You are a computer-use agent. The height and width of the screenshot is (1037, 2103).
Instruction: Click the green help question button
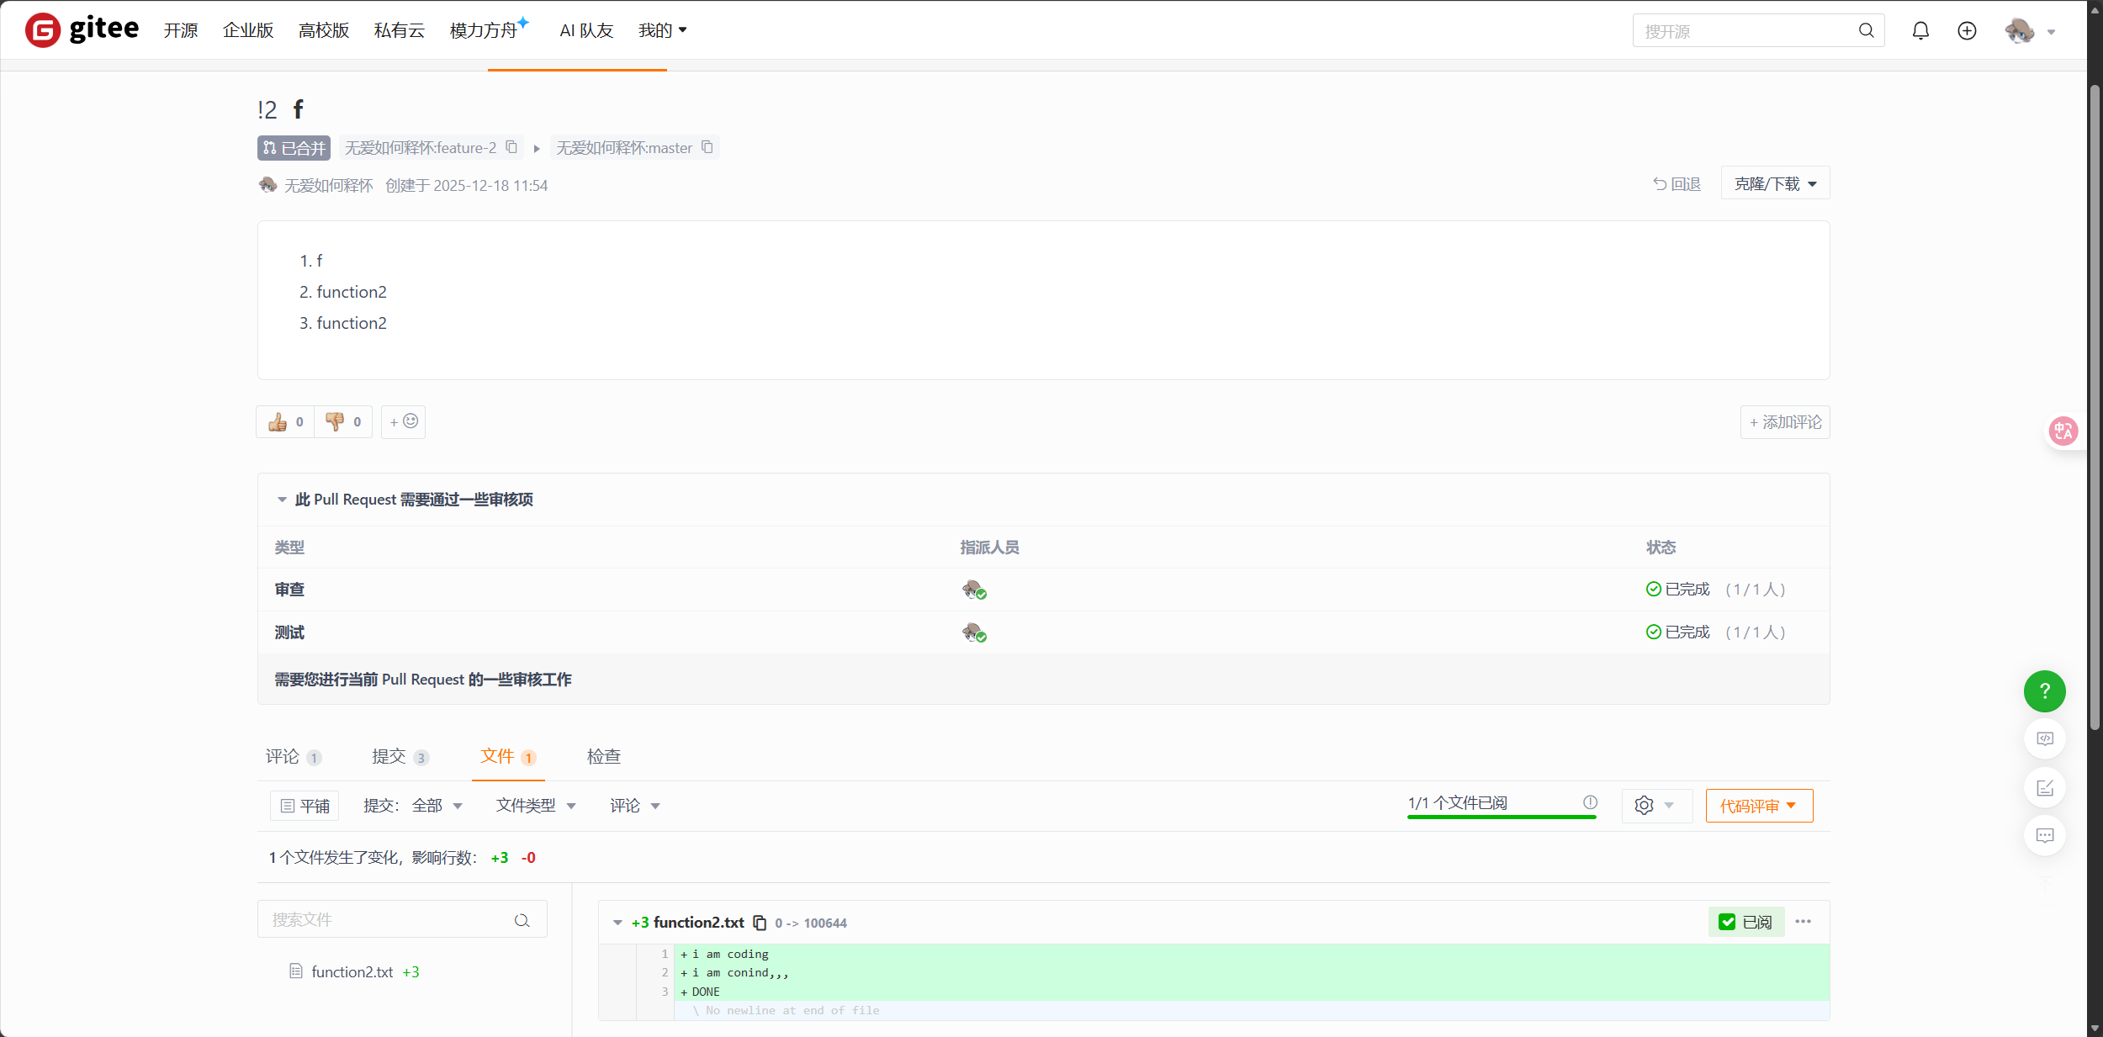point(2044,691)
